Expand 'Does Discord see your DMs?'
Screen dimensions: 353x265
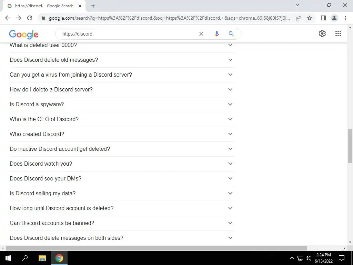click(x=122, y=179)
